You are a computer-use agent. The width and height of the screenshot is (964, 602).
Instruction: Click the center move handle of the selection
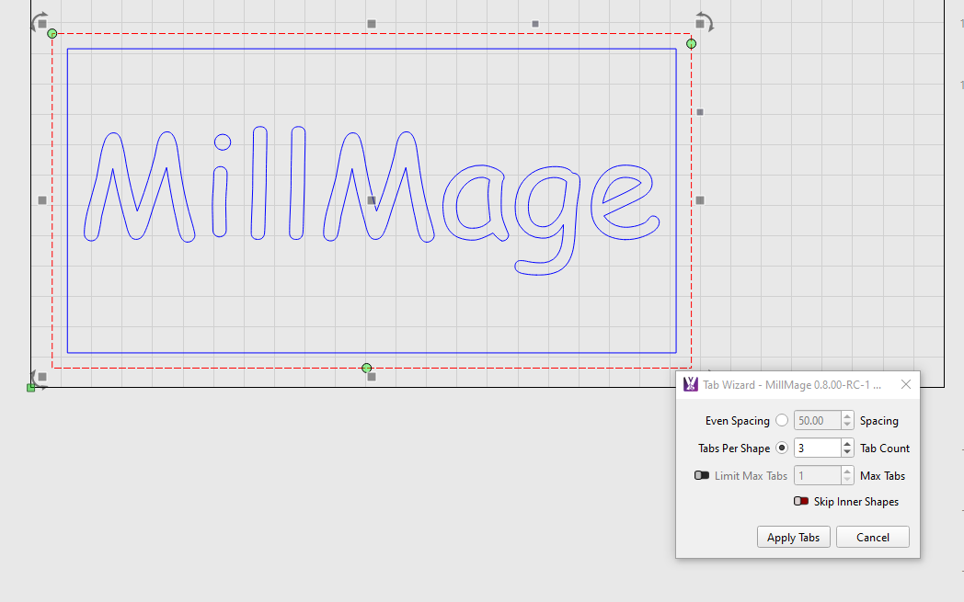tap(372, 200)
